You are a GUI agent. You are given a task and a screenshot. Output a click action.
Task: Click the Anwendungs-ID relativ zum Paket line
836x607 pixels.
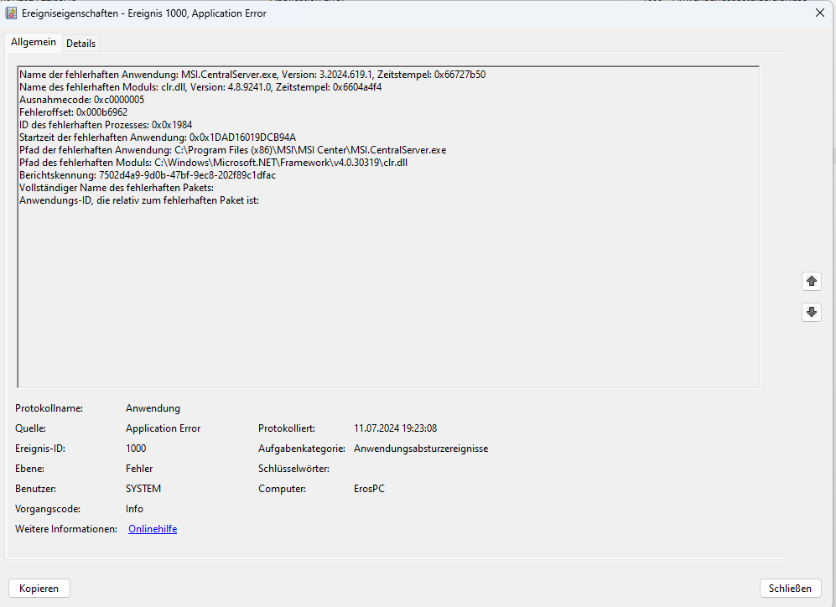pos(139,200)
